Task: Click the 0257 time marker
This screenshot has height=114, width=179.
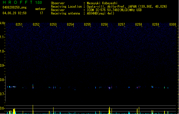Action: click(x=122, y=25)
